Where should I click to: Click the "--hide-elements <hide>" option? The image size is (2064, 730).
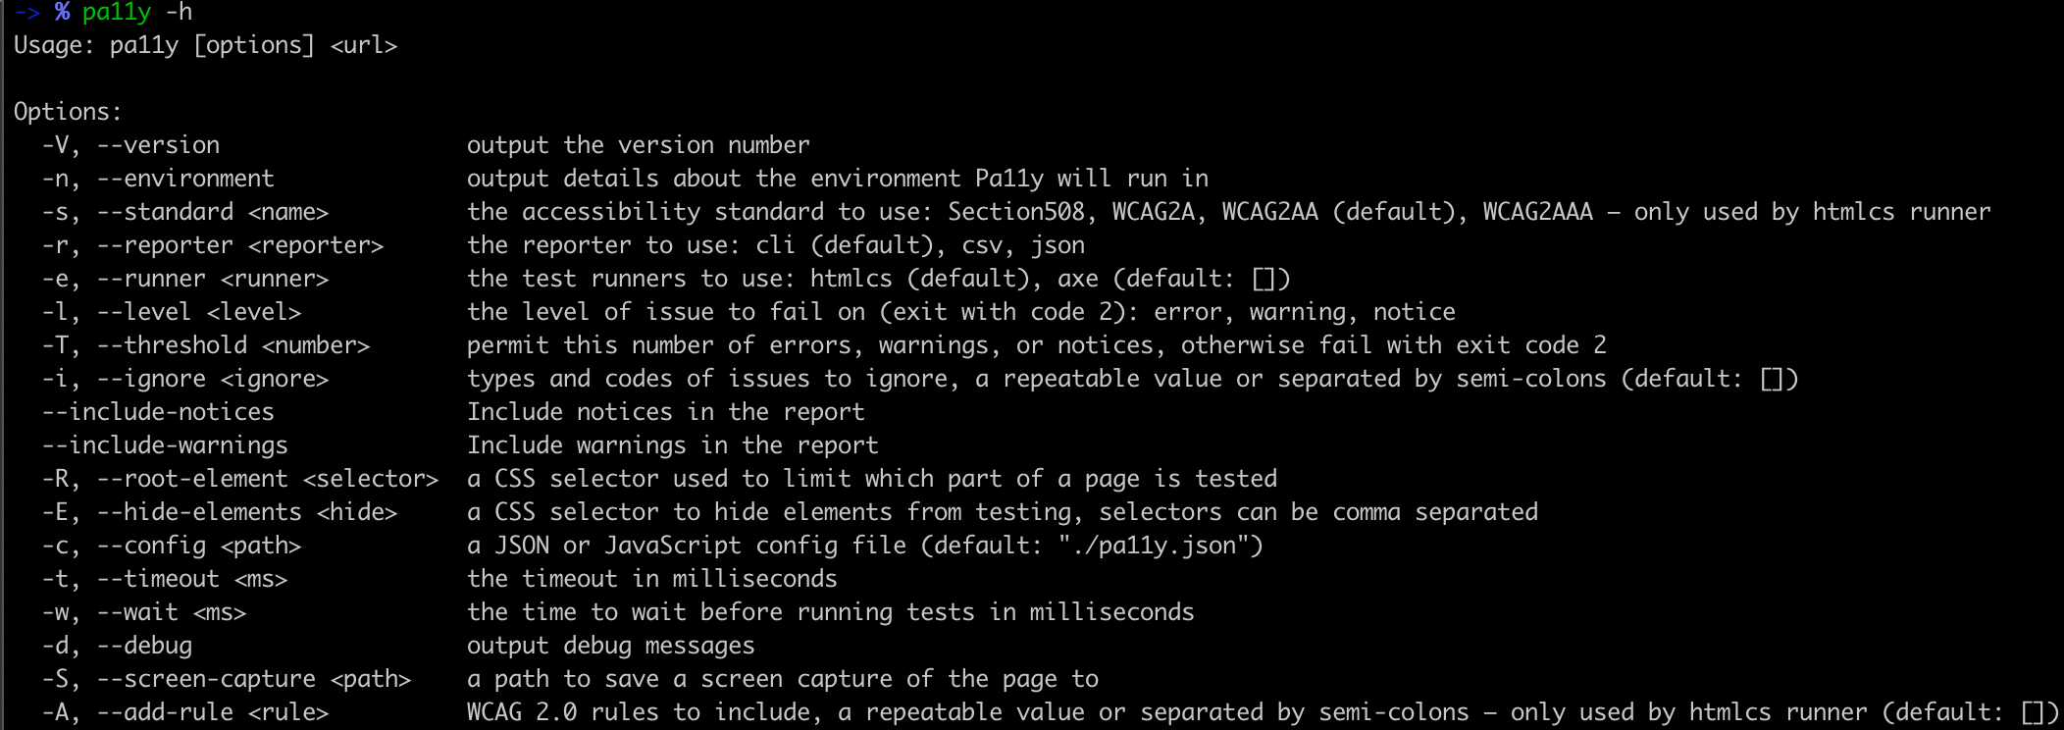click(247, 512)
